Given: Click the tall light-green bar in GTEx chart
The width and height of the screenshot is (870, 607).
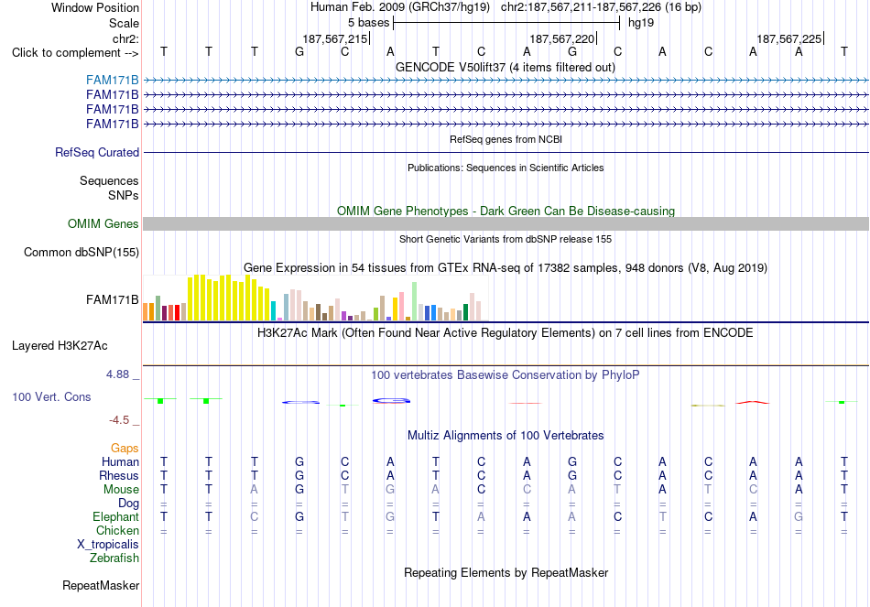Looking at the screenshot, I should click(414, 301).
